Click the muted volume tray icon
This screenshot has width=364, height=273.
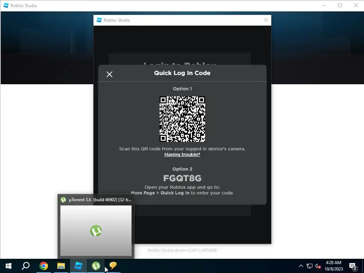pyautogui.click(x=318, y=266)
